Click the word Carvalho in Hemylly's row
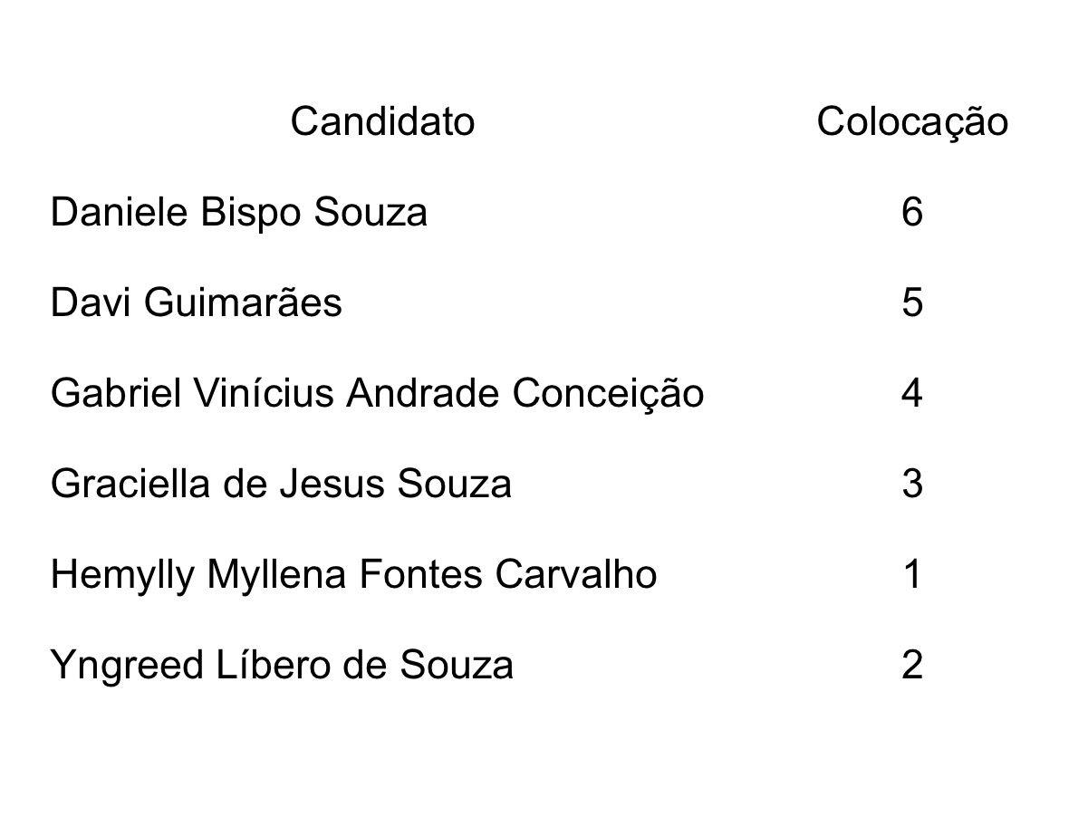1088x826 pixels. [582, 575]
